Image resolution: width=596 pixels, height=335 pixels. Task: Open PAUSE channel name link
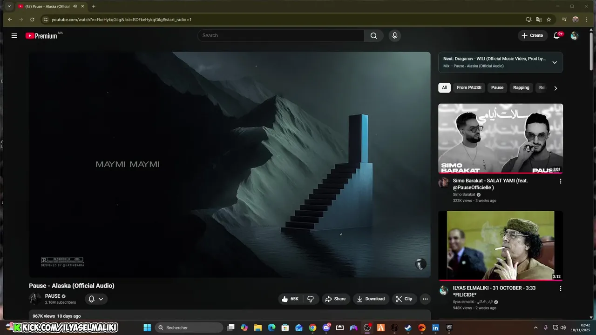[53, 296]
